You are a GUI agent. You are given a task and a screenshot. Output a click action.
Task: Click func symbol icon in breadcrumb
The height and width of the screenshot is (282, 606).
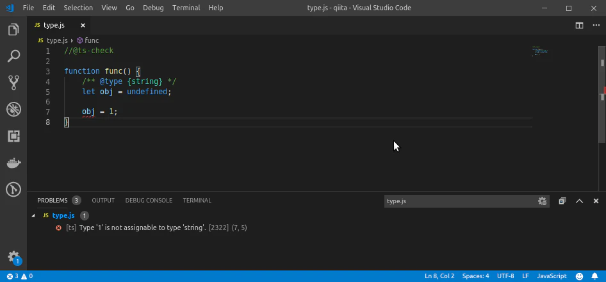point(79,40)
